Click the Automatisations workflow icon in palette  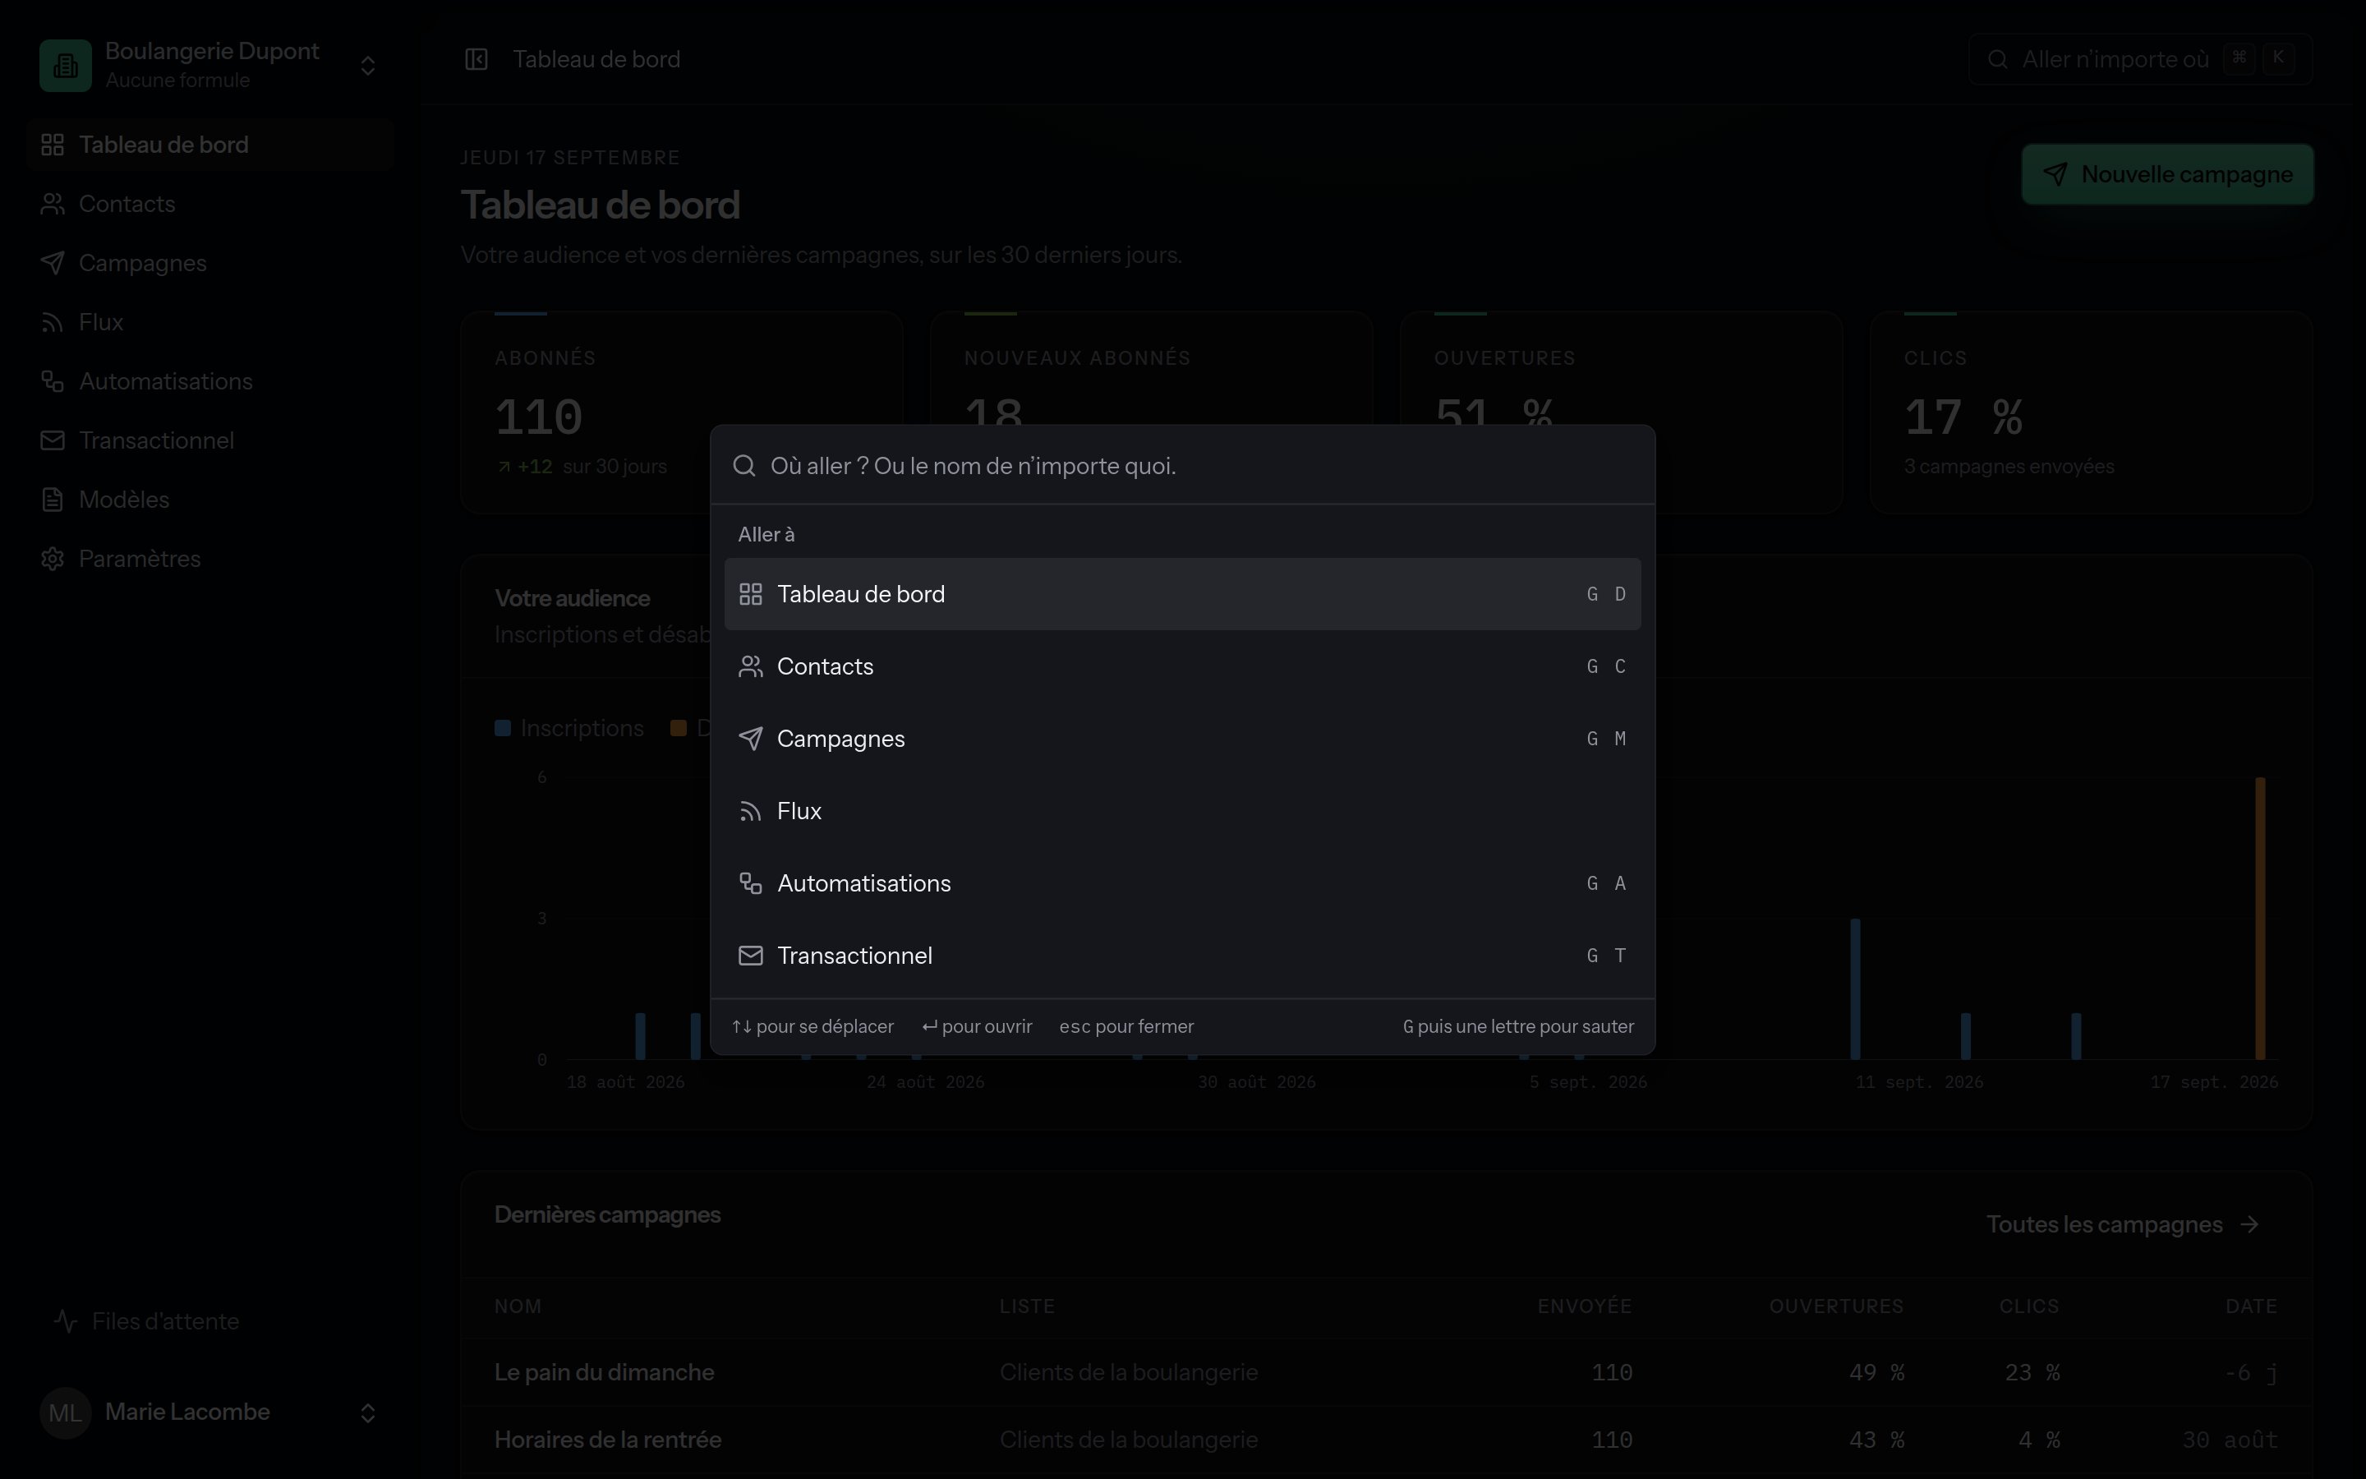(x=751, y=883)
